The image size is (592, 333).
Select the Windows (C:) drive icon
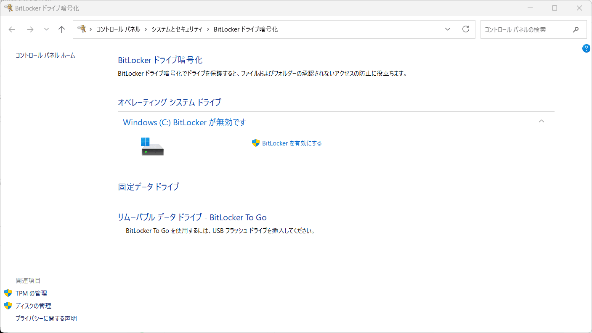pos(152,146)
